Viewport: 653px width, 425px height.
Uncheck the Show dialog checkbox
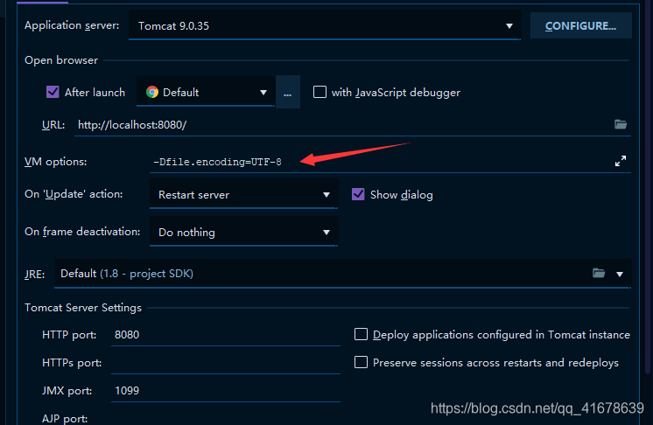(358, 194)
